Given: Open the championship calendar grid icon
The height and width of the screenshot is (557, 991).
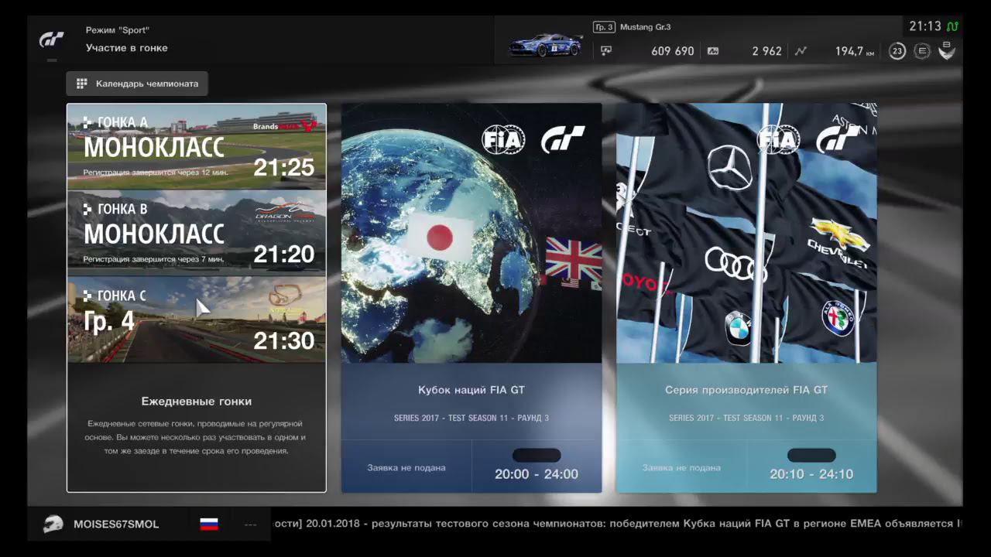Looking at the screenshot, I should pos(81,84).
